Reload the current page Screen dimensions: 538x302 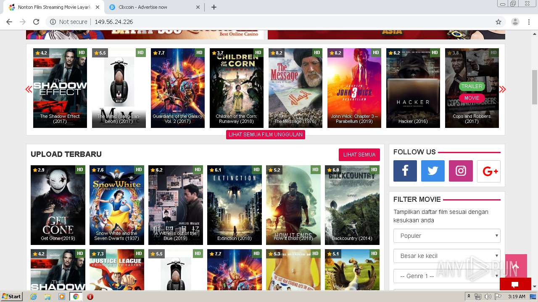coord(36,22)
